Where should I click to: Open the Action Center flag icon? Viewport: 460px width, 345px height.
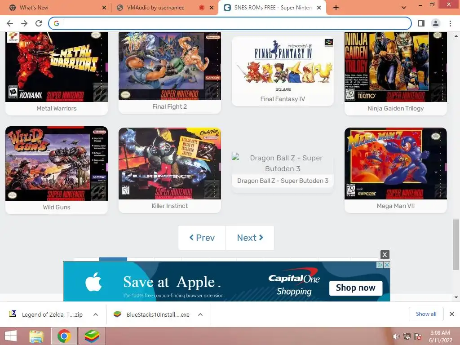(418, 336)
